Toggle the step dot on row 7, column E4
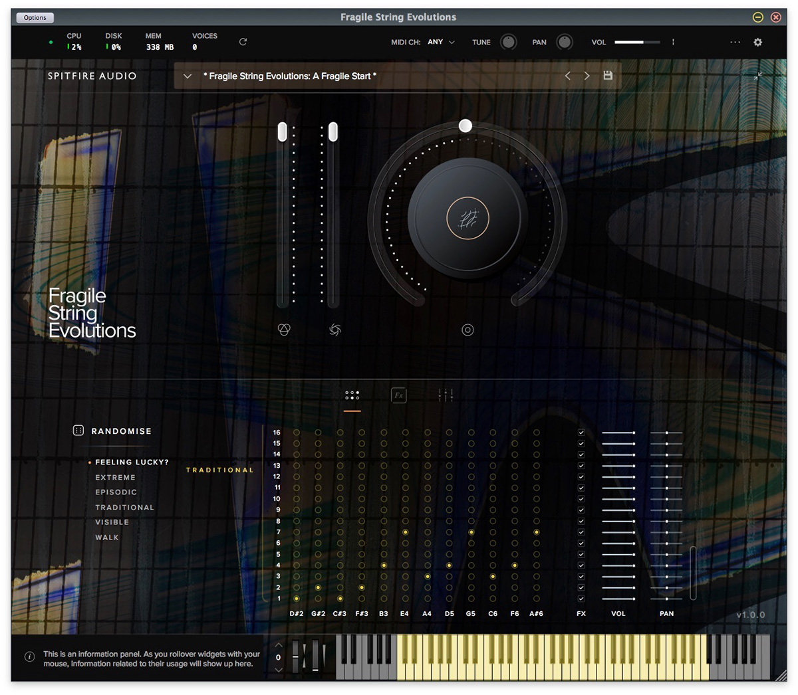The width and height of the screenshot is (798, 695). click(x=404, y=532)
